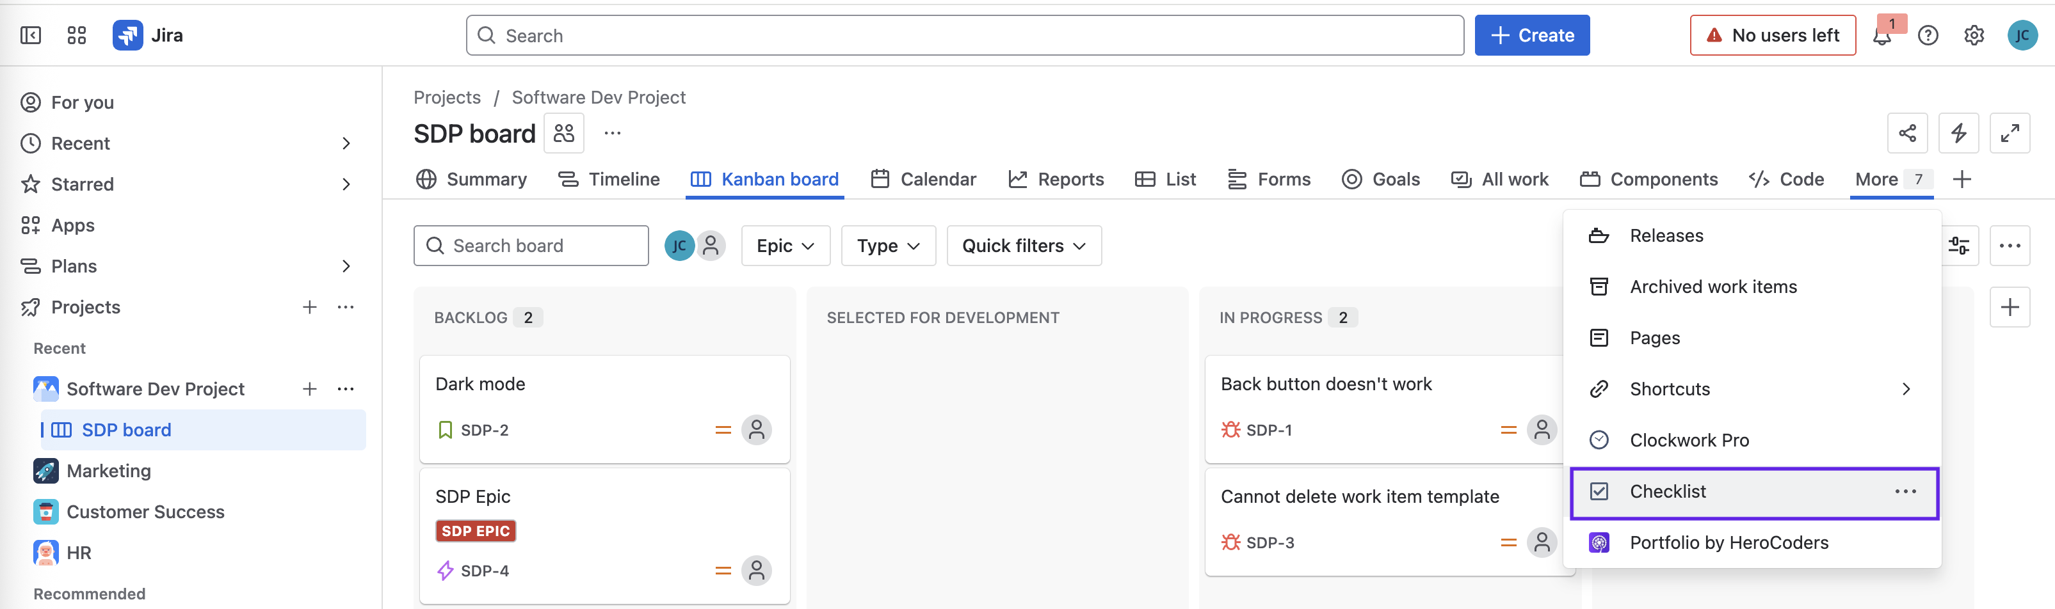Open the view settings sliders icon
Screen dimensions: 2055x609
(1958, 246)
